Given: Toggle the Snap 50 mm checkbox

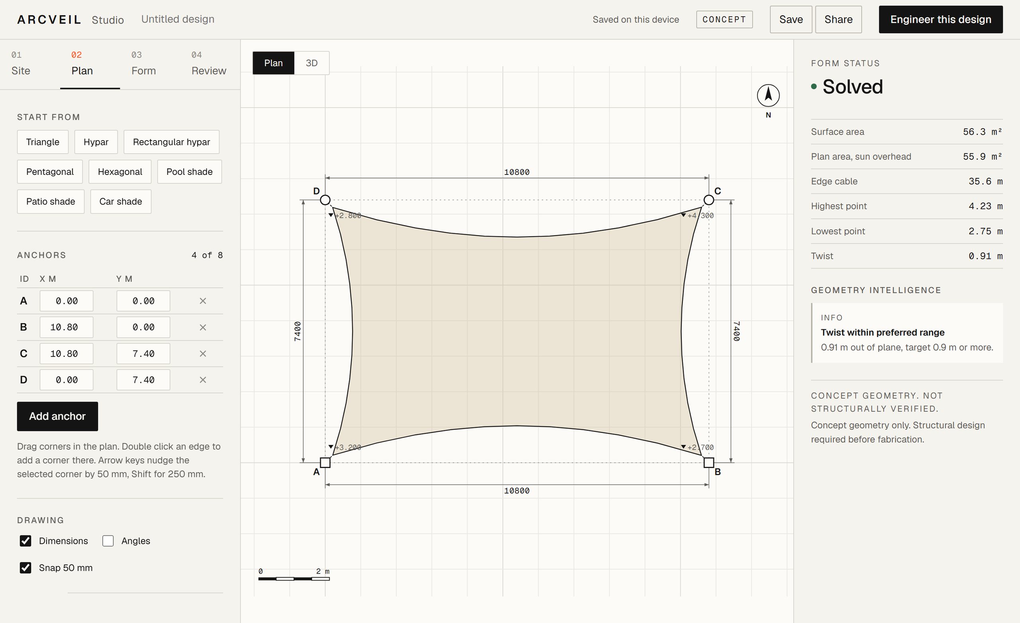Looking at the screenshot, I should coord(25,568).
